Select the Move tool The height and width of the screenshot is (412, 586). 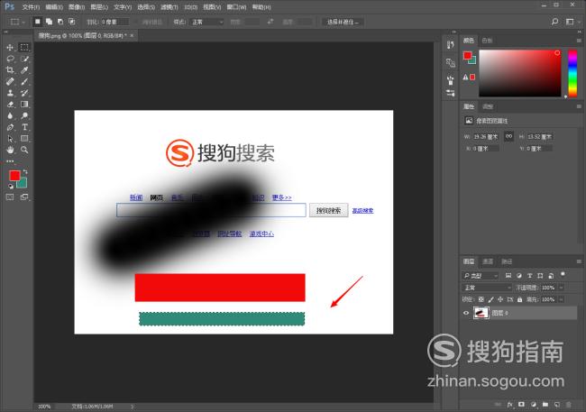10,48
